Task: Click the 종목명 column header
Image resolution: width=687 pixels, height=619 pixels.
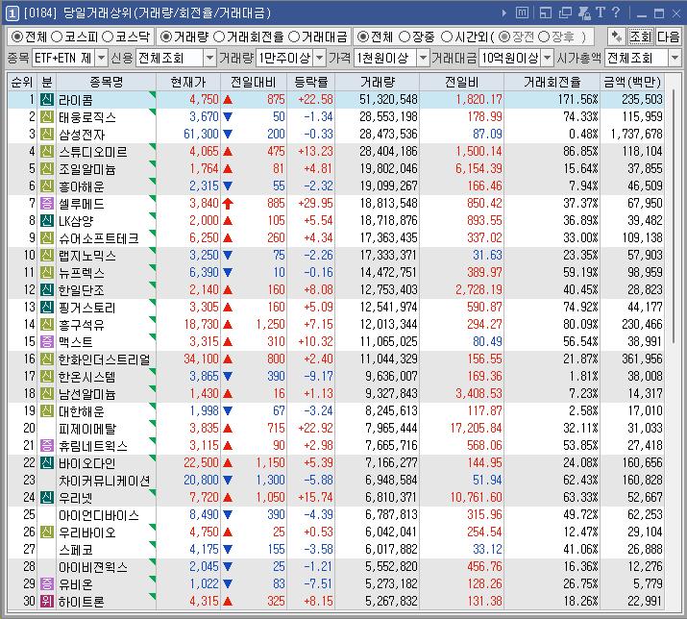Action: tap(106, 82)
